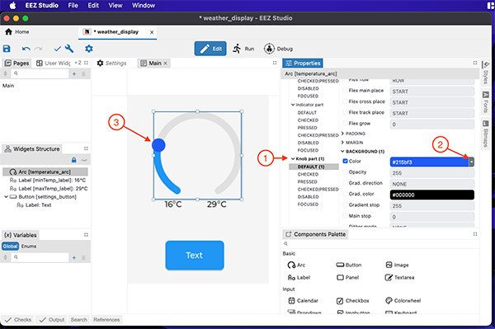
Task: Open the References panel at bottom
Action: (106, 320)
